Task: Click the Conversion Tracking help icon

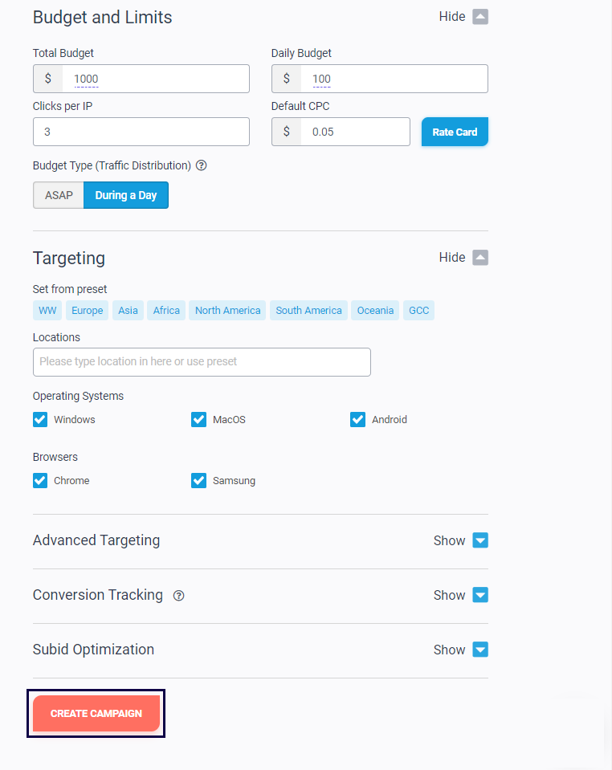Action: click(179, 596)
